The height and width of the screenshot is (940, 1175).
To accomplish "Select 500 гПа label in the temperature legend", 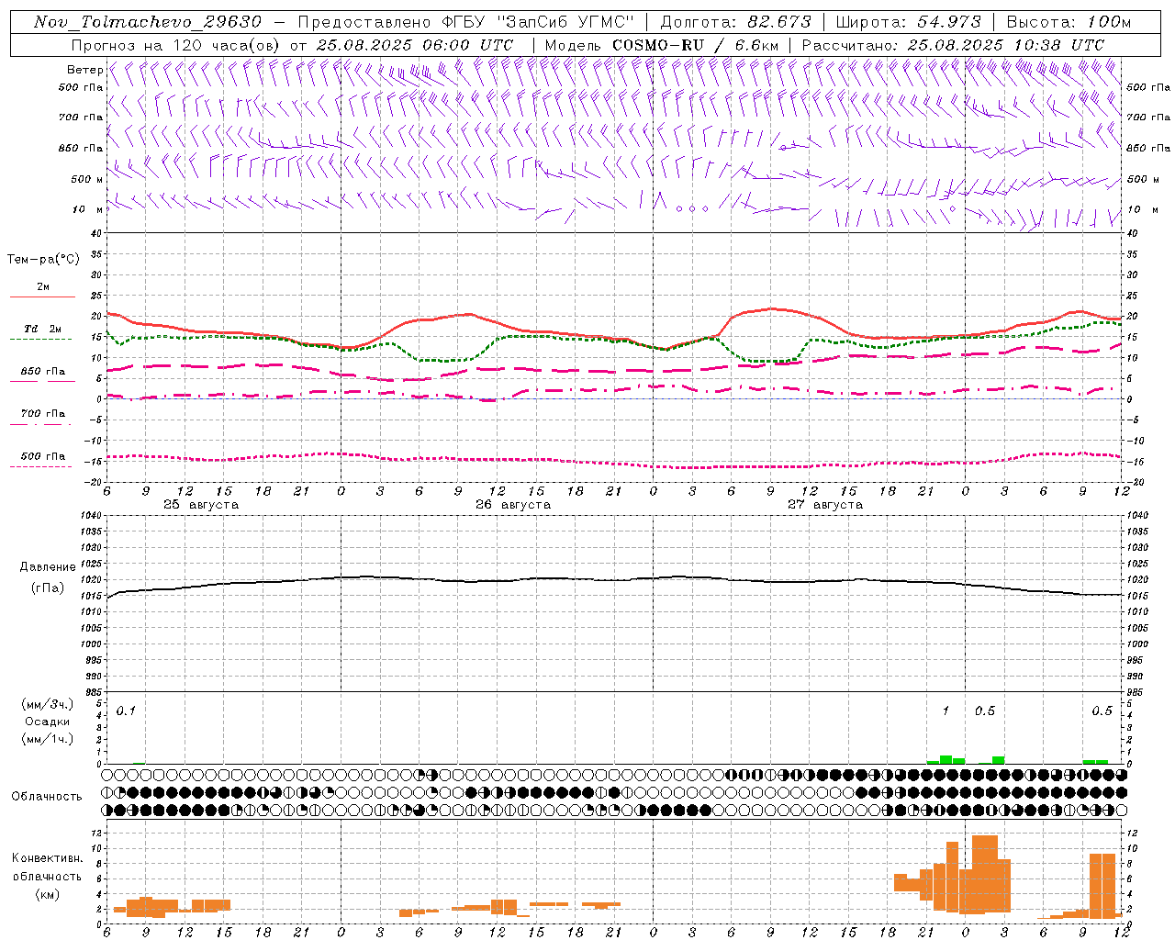I will (x=43, y=456).
